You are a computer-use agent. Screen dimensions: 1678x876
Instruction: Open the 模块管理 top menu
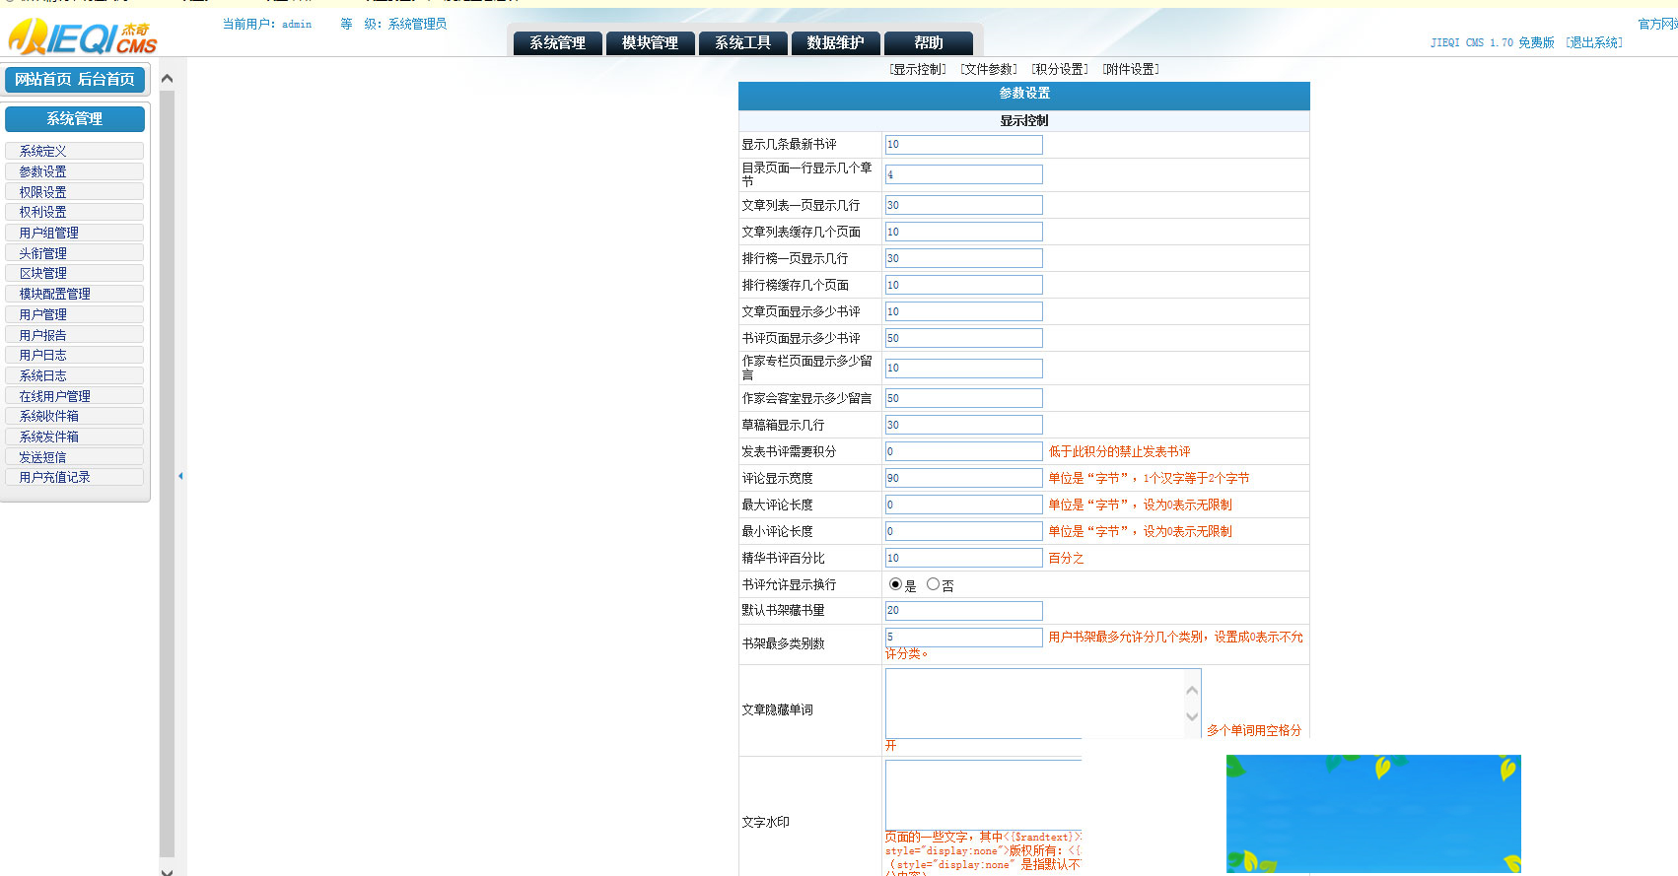650,43
